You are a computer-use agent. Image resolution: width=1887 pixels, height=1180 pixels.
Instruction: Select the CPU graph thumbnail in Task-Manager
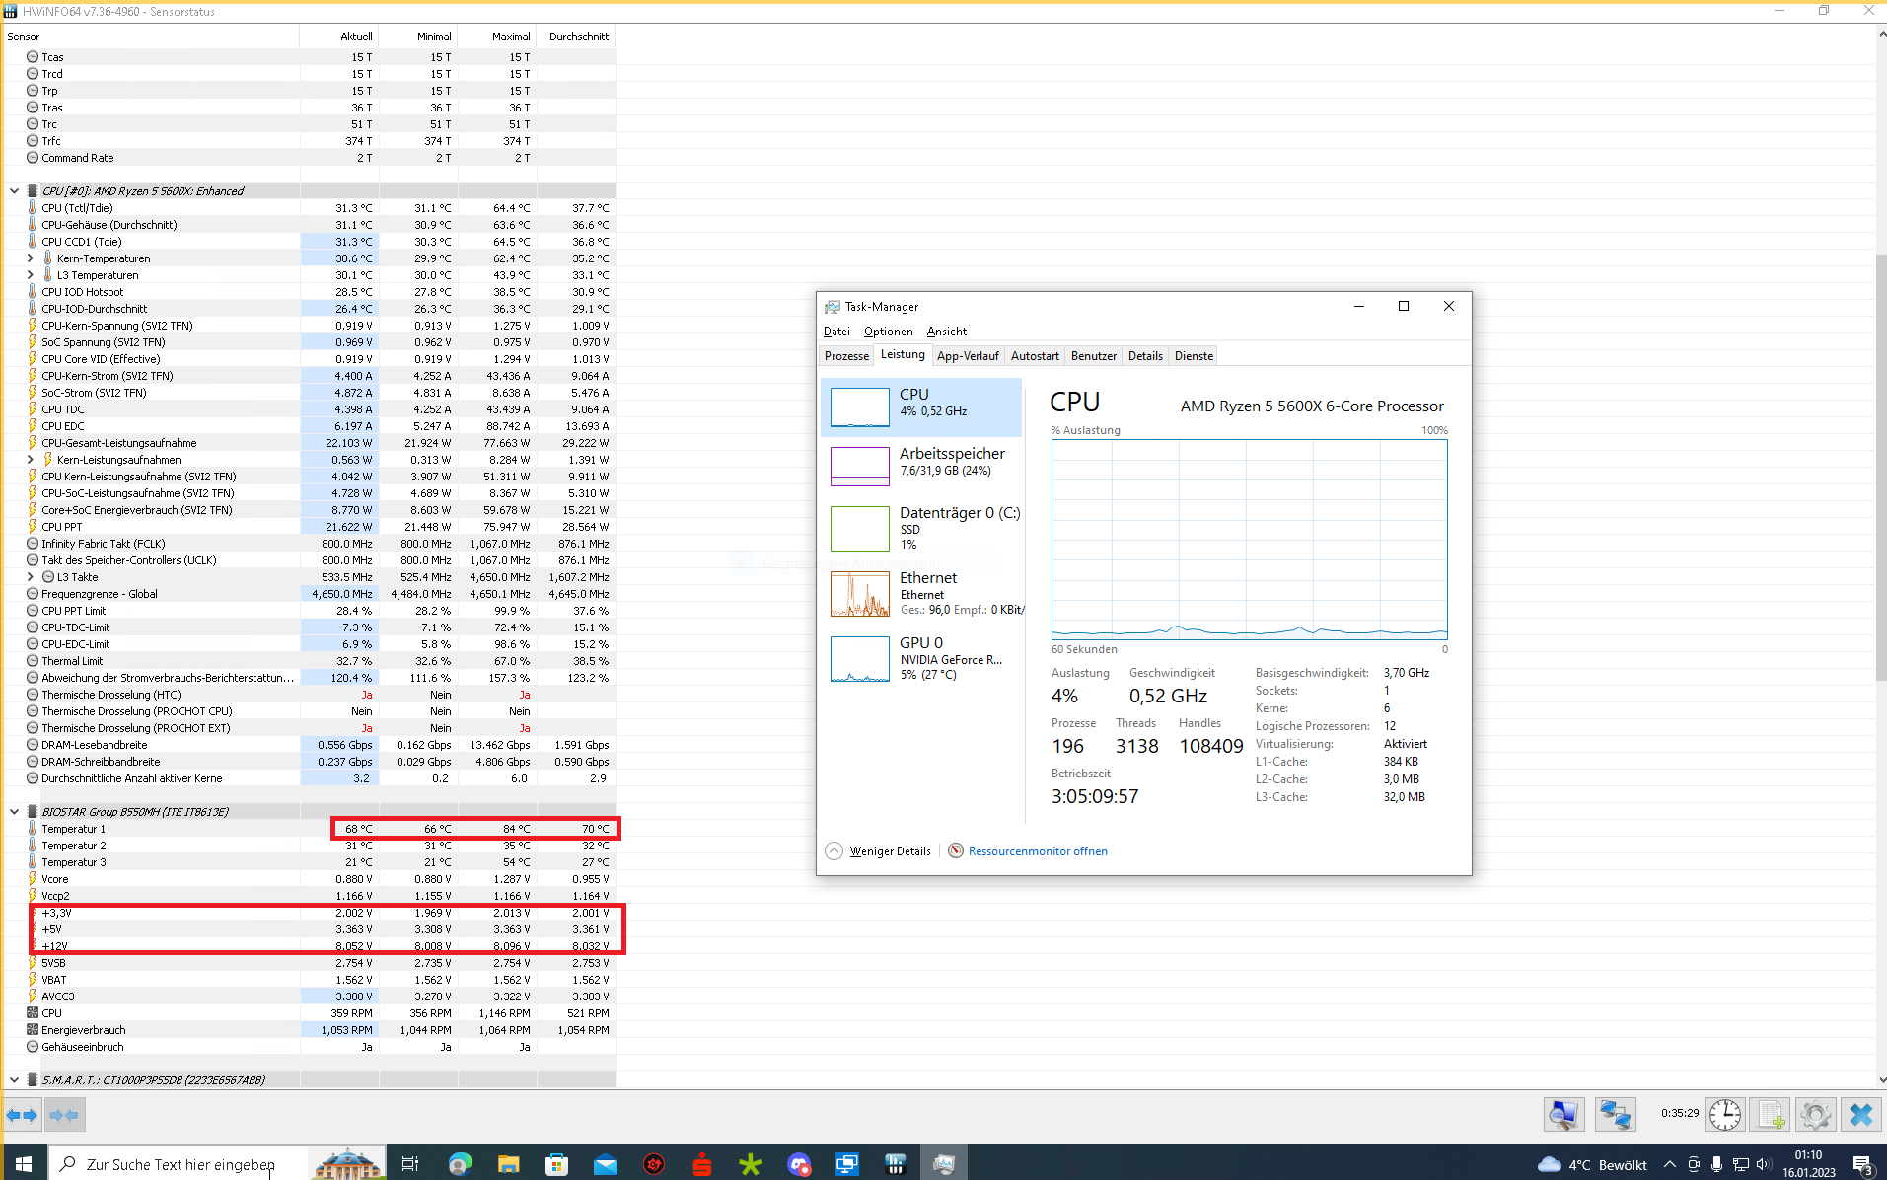(x=860, y=406)
